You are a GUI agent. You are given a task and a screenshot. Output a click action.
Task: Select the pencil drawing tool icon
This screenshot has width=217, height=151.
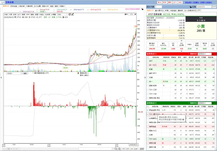pyautogui.click(x=72, y=14)
